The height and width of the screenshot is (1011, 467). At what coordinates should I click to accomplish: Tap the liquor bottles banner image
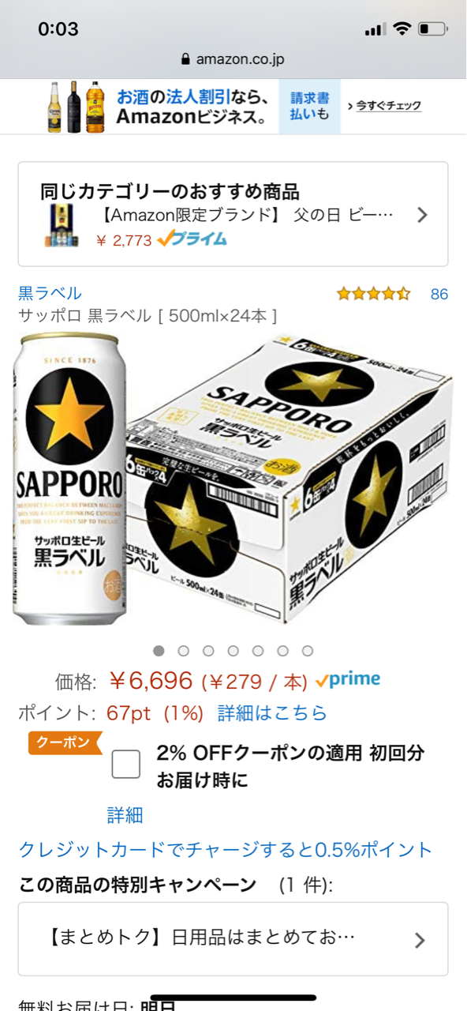pos(76,106)
